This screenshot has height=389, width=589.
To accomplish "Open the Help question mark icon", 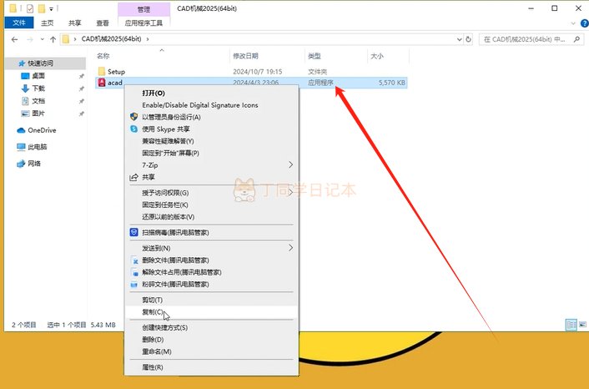I will [x=584, y=23].
